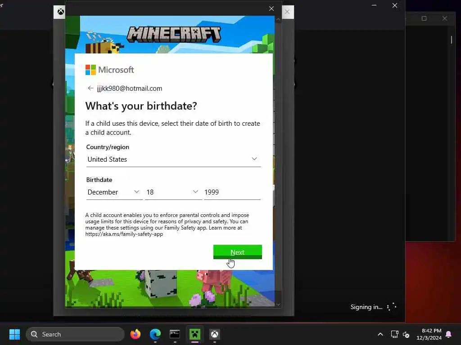Open Firefox from the taskbar
This screenshot has height=345, width=461.
click(x=135, y=334)
